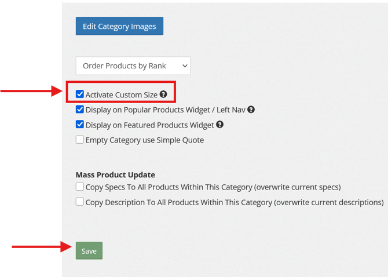Viewport: 388px width, 277px height.
Task: Tick the Copy Specs To All Products checkbox
Action: (x=80, y=187)
